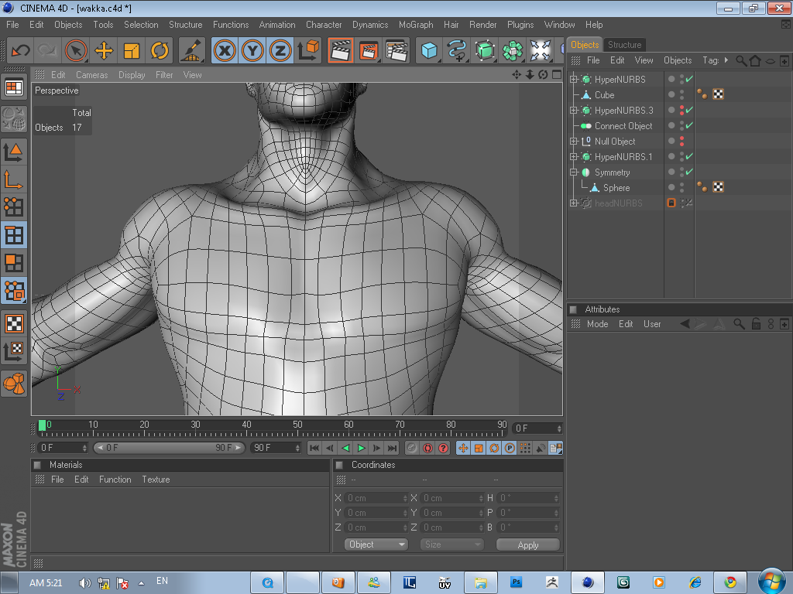Toggle Connect Object enable checkmark
The width and height of the screenshot is (793, 594).
689,125
